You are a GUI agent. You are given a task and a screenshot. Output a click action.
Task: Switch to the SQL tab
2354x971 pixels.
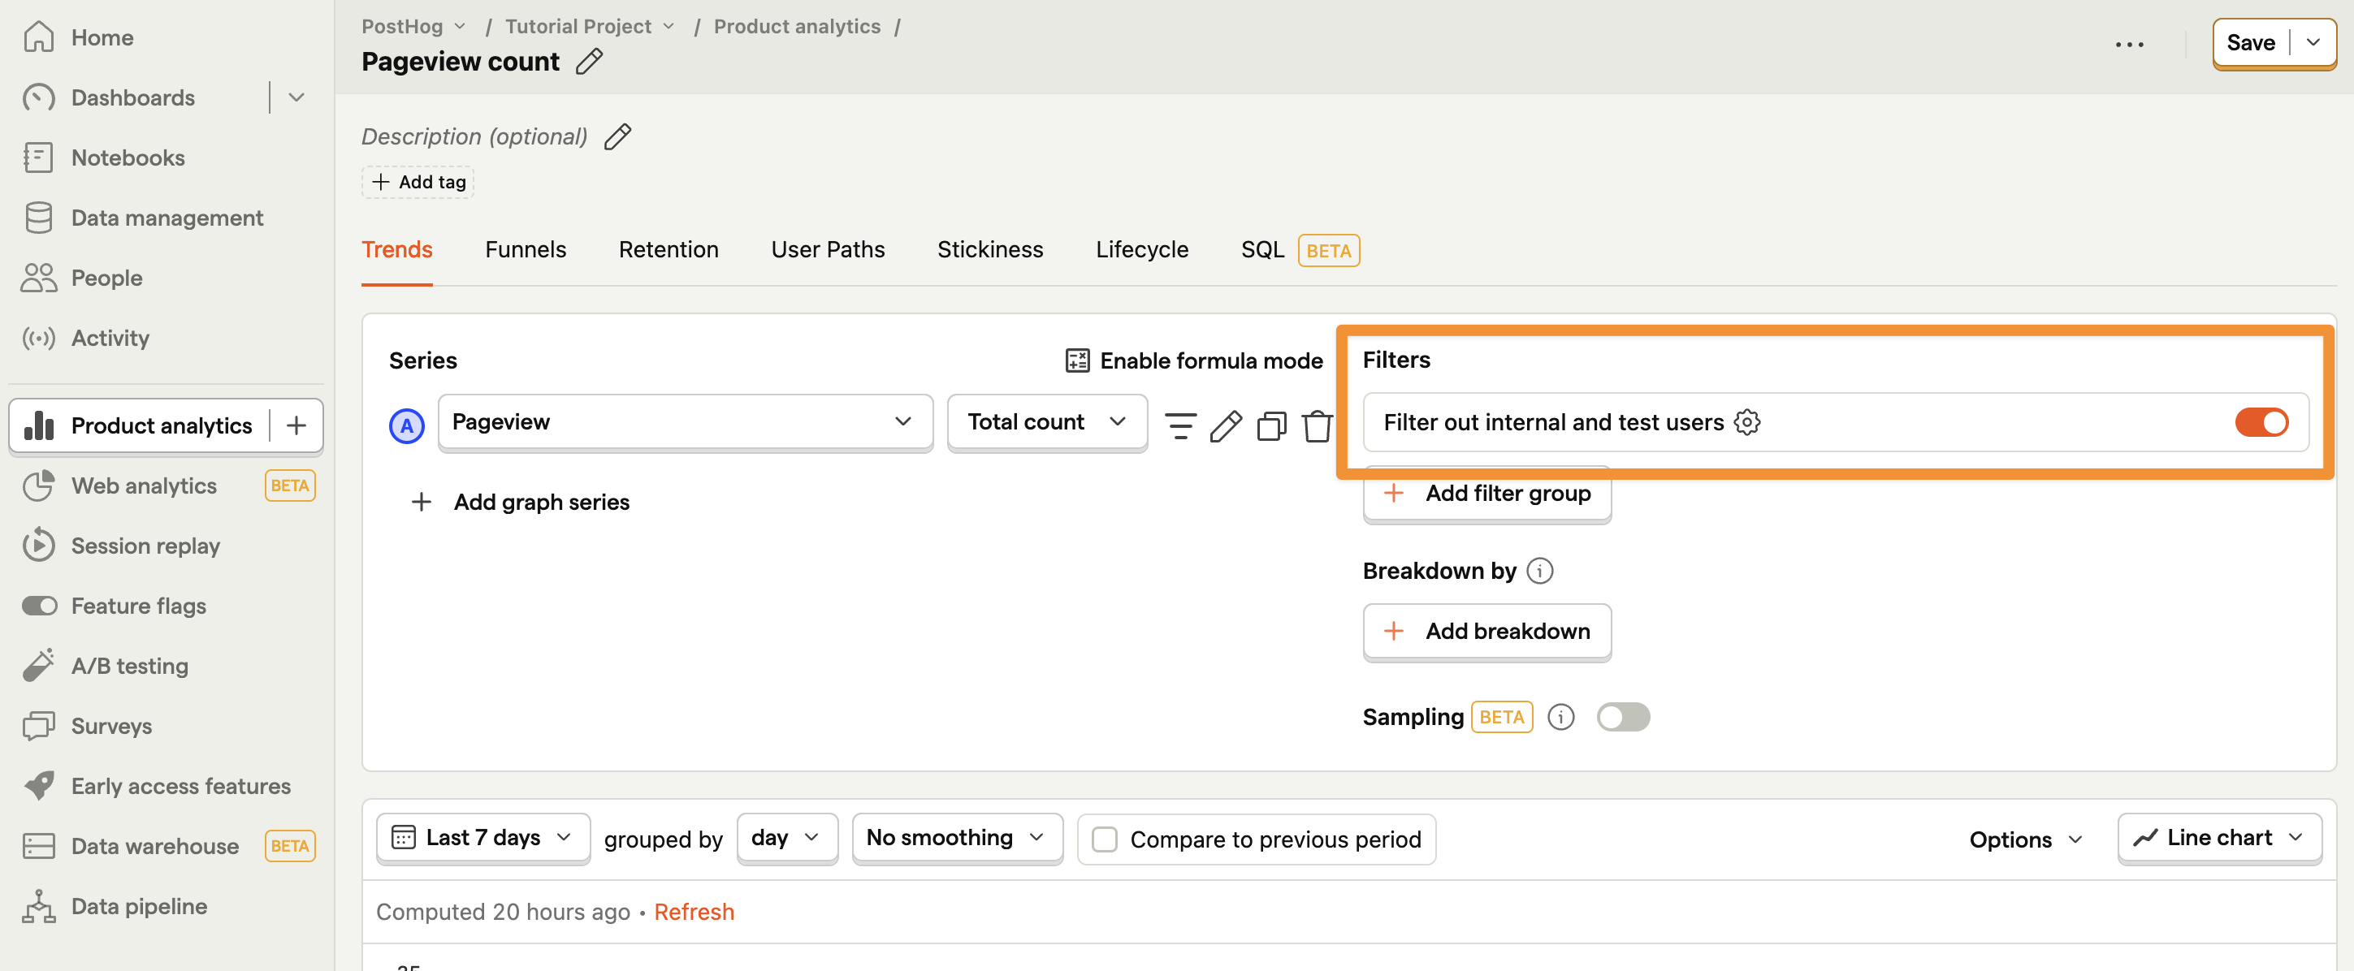click(x=1299, y=250)
